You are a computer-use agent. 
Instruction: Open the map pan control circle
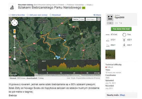click(x=14, y=23)
